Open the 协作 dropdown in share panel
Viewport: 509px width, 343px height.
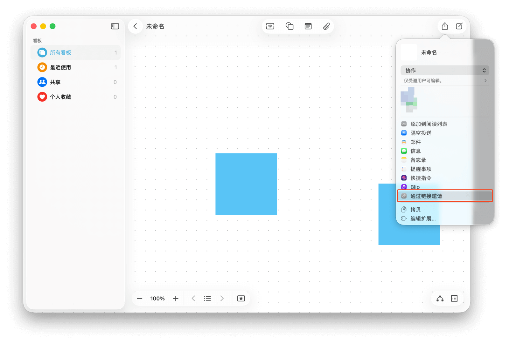(x=444, y=71)
